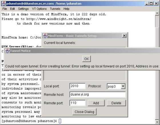The height and width of the screenshot is (125, 160).
Task: Click the Tunnel Notice window icon
Action: 7,51
